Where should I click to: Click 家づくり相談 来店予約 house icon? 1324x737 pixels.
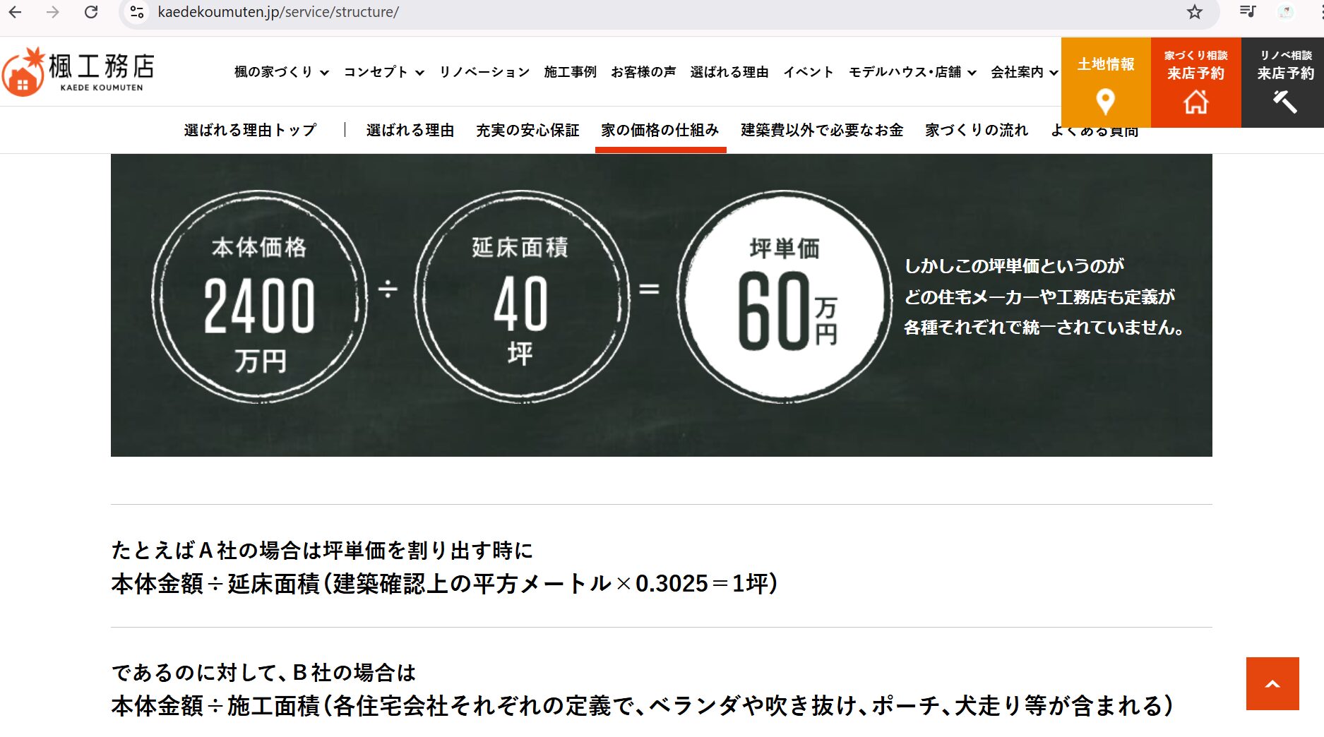(1195, 83)
